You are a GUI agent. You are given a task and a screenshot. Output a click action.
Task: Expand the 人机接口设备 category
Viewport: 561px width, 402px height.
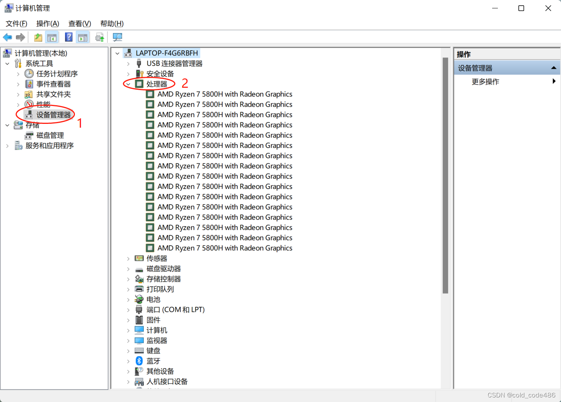128,381
